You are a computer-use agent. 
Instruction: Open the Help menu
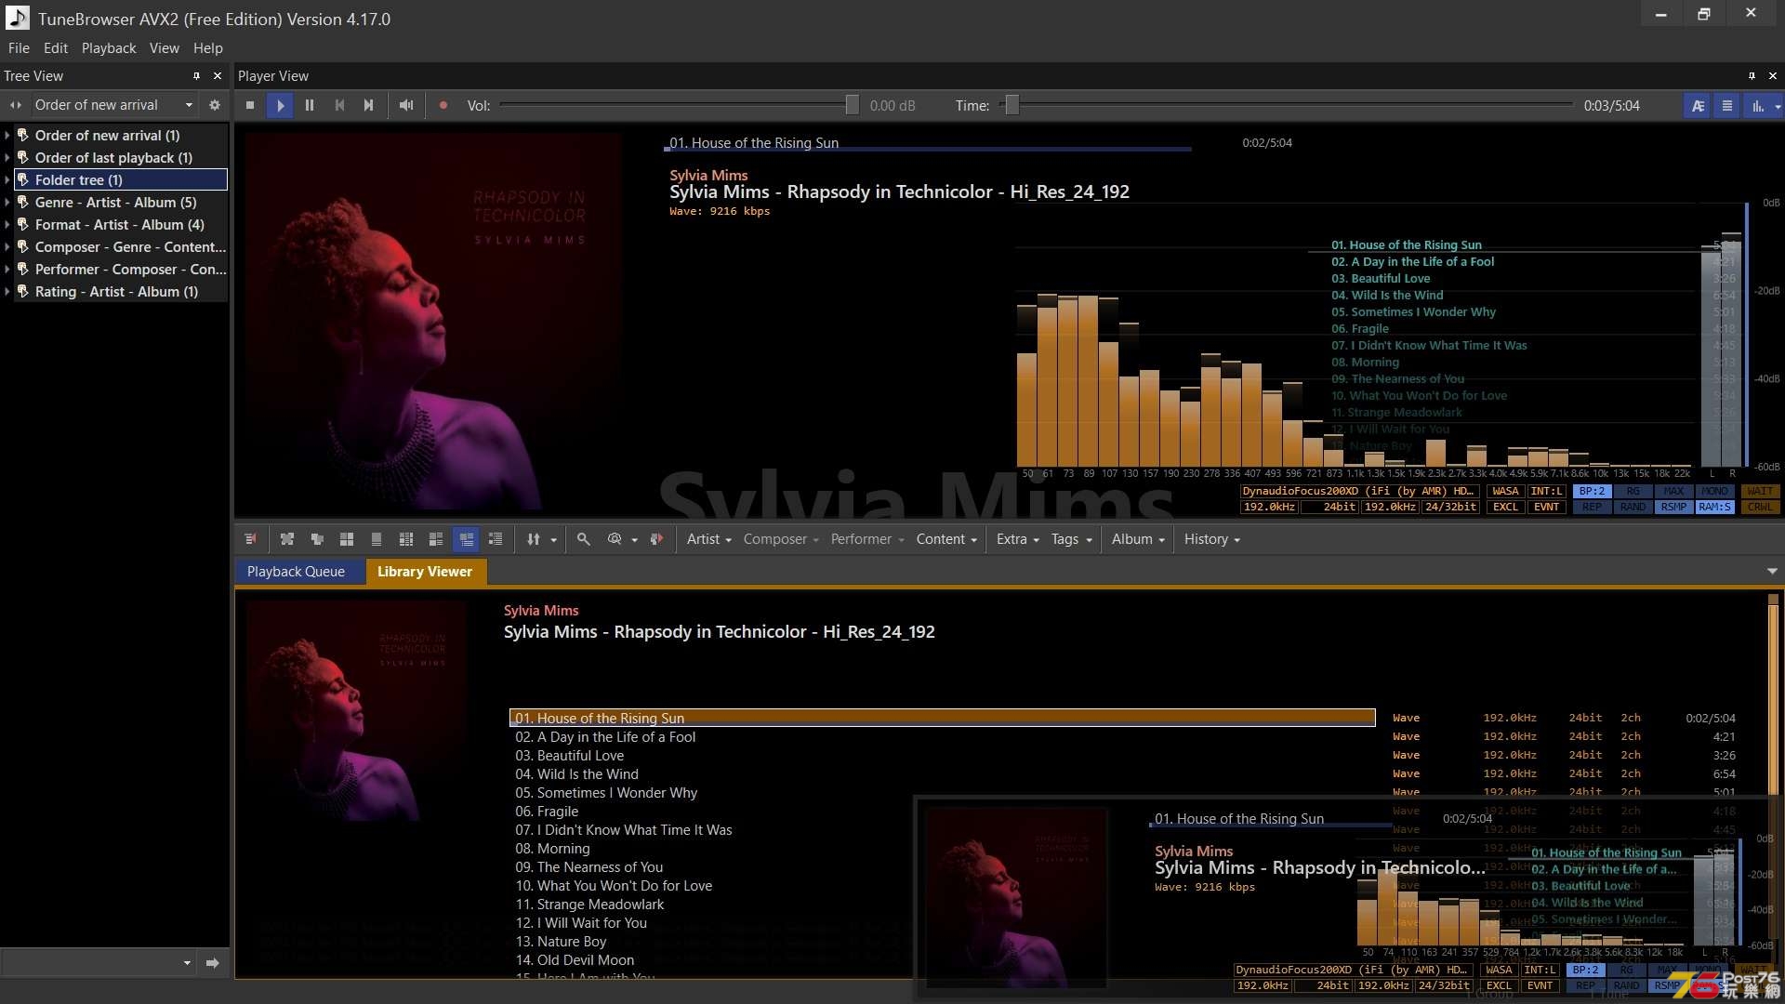coord(208,48)
